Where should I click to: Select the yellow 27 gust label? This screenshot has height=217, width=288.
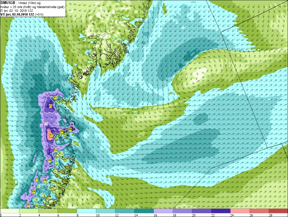pyautogui.click(x=36, y=179)
